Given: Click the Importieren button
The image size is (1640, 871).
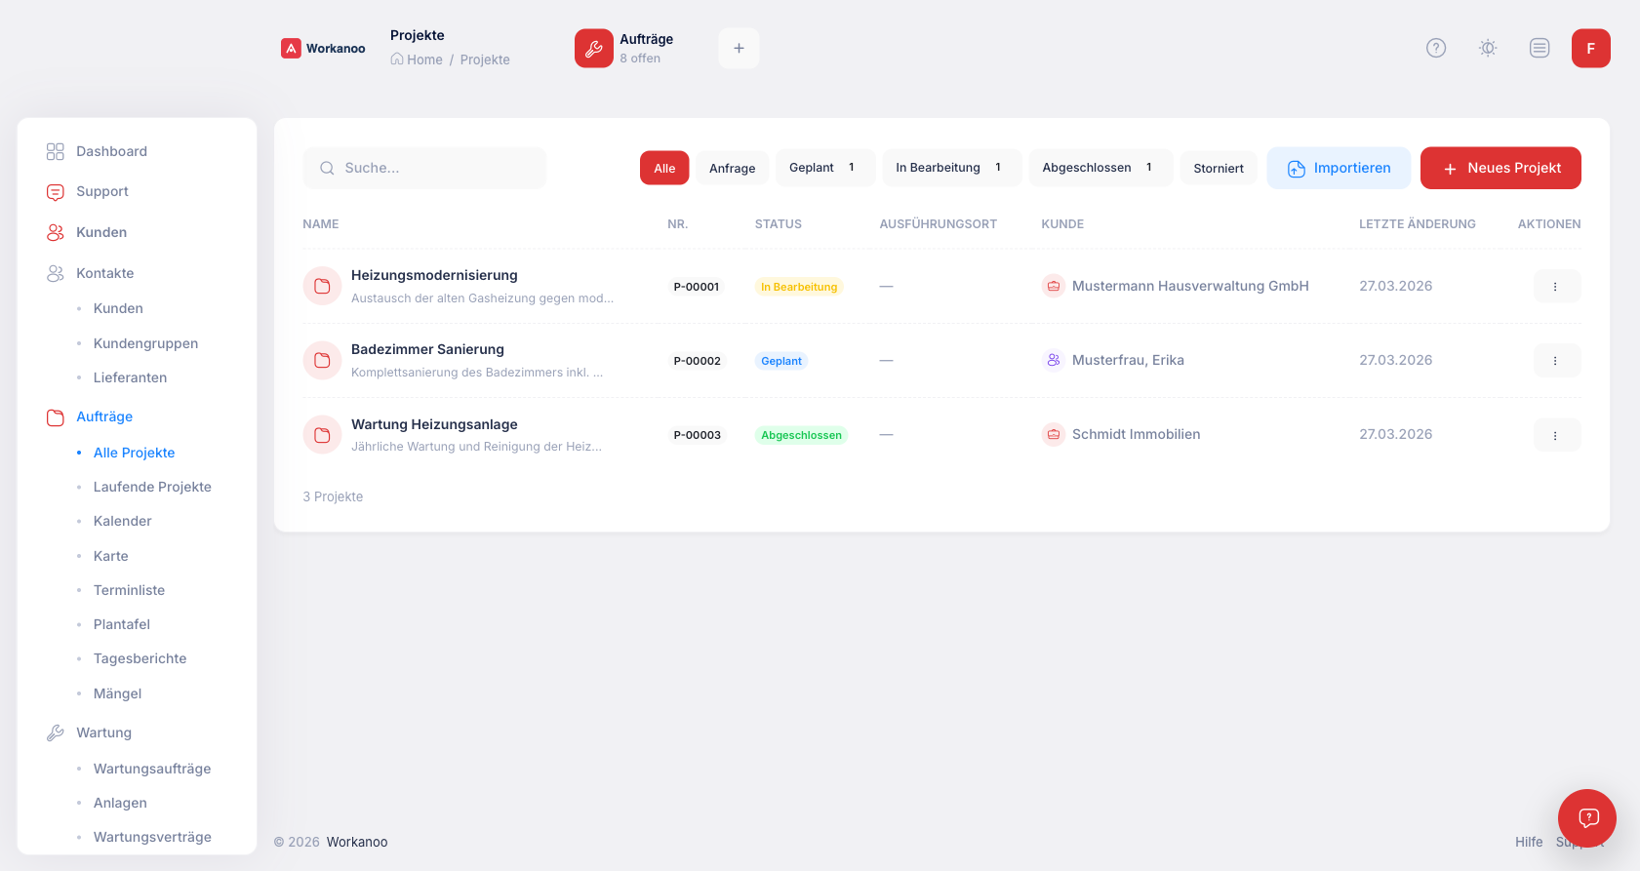Looking at the screenshot, I should coord(1339,168).
